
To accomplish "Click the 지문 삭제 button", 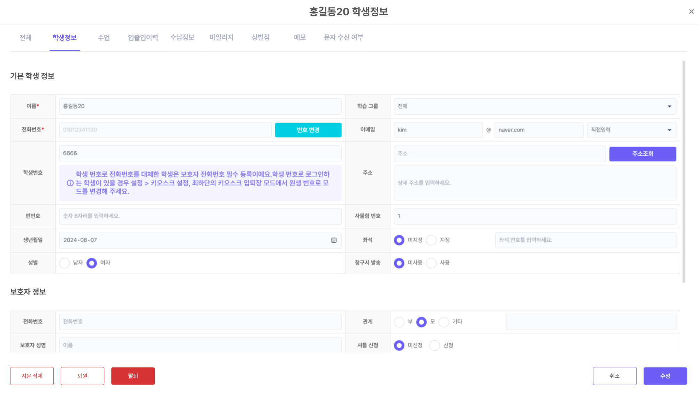I will pyautogui.click(x=32, y=376).
